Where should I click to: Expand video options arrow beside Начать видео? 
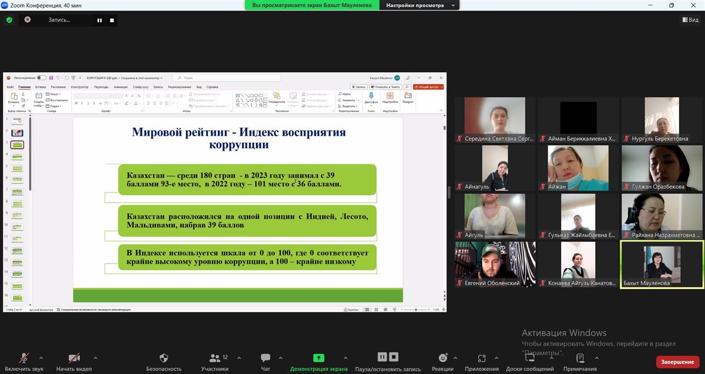pyautogui.click(x=95, y=358)
